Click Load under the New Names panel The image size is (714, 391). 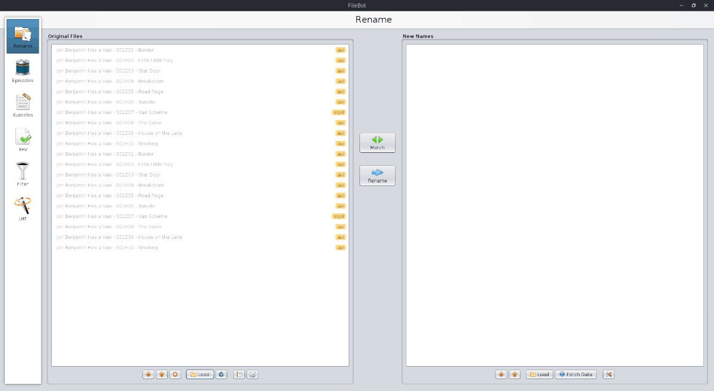[539, 374]
